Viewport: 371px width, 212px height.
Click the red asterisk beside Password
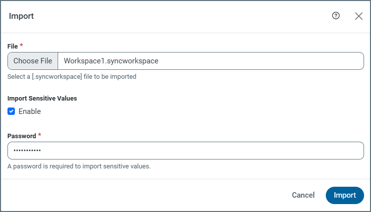[x=40, y=135]
